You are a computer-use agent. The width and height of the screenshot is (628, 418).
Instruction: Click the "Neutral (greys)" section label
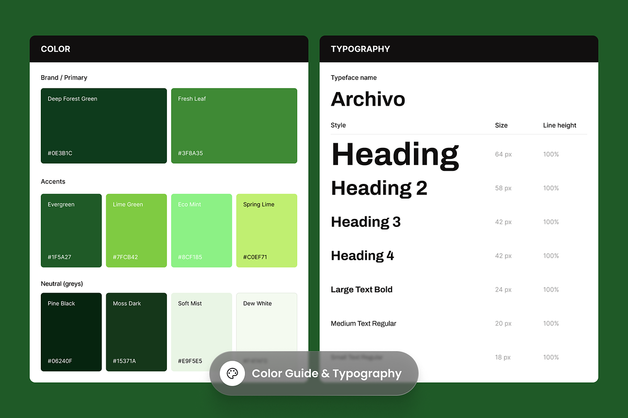tap(62, 284)
